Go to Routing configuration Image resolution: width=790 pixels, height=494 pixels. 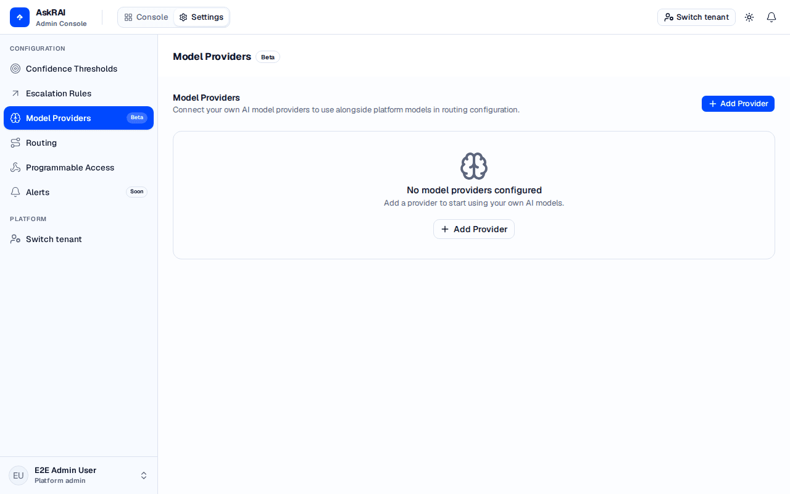[x=78, y=143]
